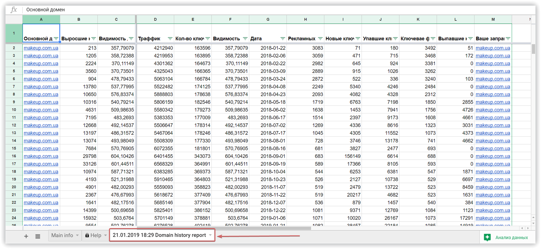The width and height of the screenshot is (541, 249).
Task: Open filter for Дата column
Action: [283, 39]
